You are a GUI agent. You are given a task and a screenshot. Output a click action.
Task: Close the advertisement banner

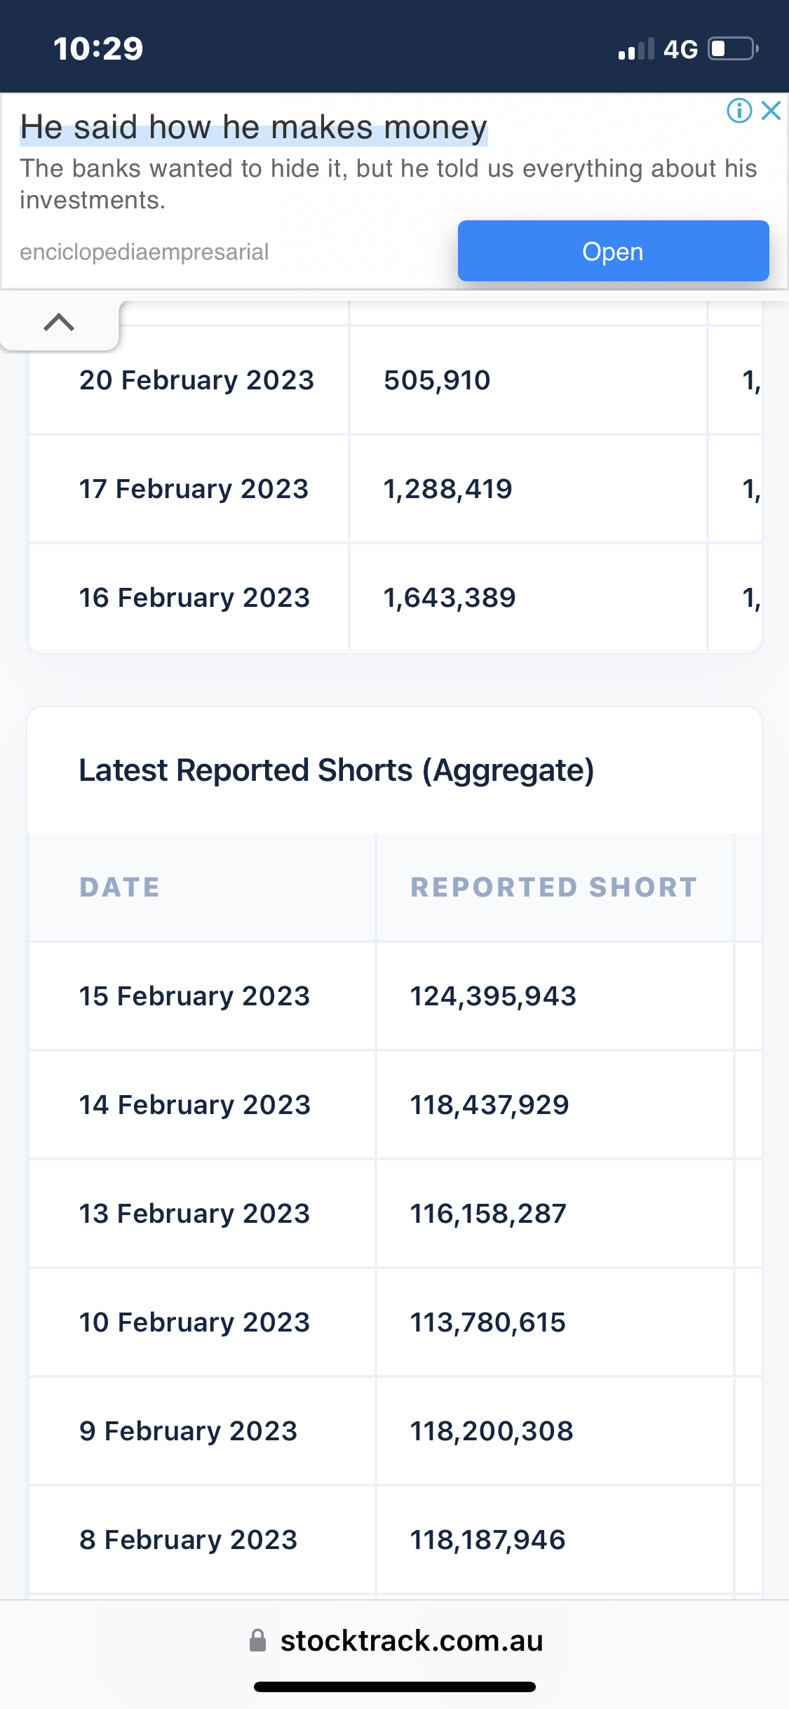point(771,111)
